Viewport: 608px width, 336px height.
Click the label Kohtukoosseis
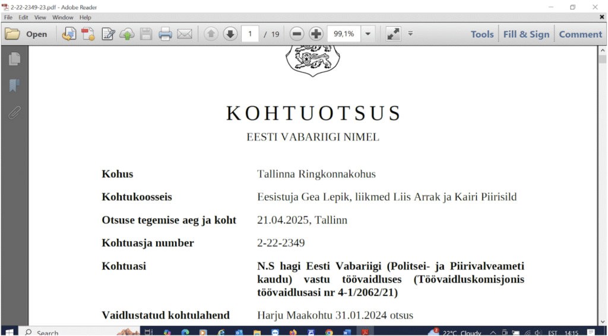click(x=137, y=197)
